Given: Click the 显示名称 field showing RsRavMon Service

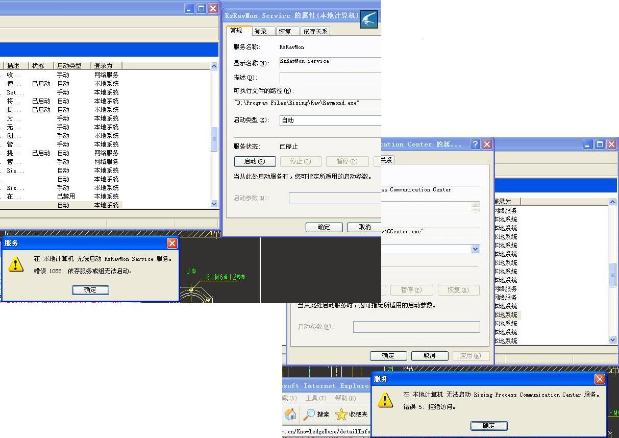Looking at the screenshot, I should tap(330, 63).
